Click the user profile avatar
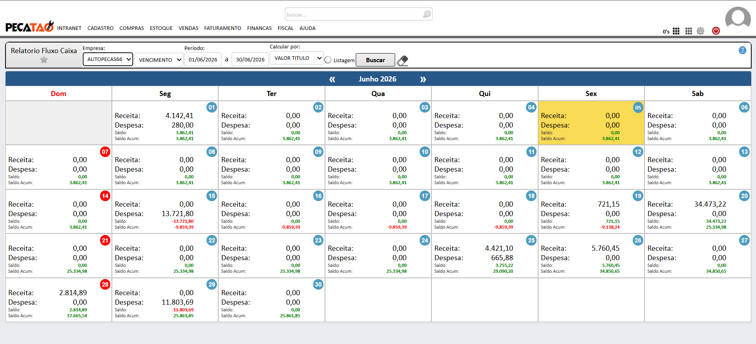Screen dimensions: 756x344 [738, 19]
